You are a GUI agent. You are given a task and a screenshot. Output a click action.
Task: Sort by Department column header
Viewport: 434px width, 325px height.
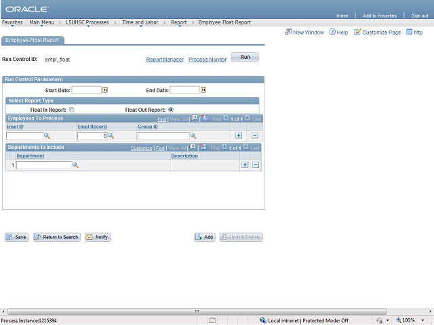pos(30,156)
